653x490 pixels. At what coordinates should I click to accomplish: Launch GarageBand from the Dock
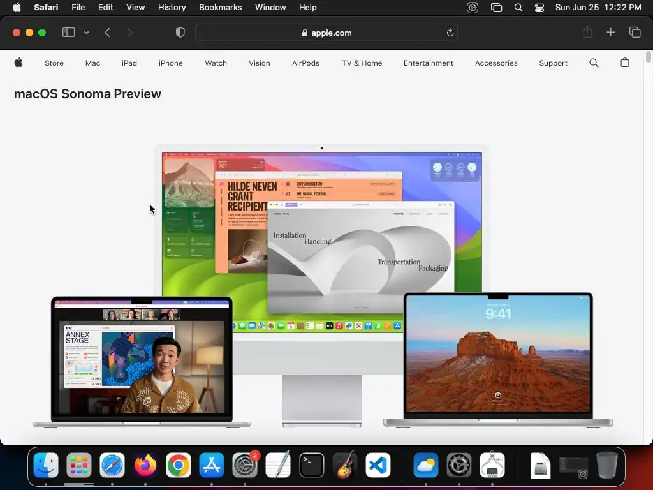click(345, 464)
